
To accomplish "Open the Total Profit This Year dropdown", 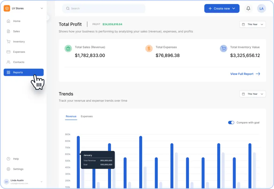I will (x=252, y=24).
